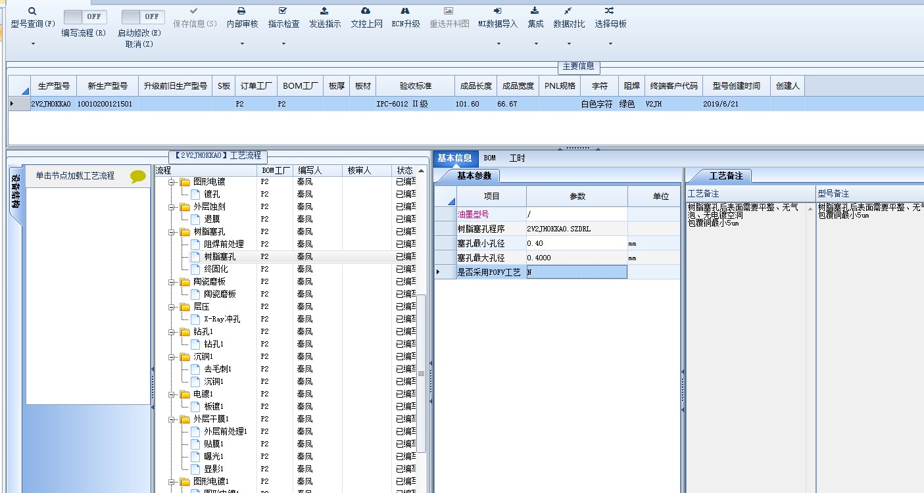Image resolution: width=924 pixels, height=493 pixels.
Task: Click the 树脂塞孔程序 value 2V2JHOKKA0.SZDRL
Action: coord(577,229)
